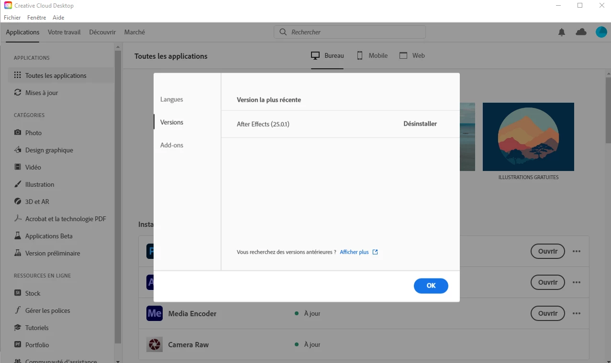Click the Tutoriels graduation cap icon
The width and height of the screenshot is (611, 363).
click(x=18, y=328)
